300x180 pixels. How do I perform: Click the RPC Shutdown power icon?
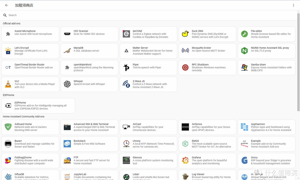click(x=185, y=67)
